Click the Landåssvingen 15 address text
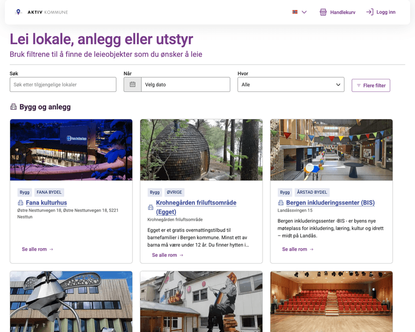 click(295, 210)
